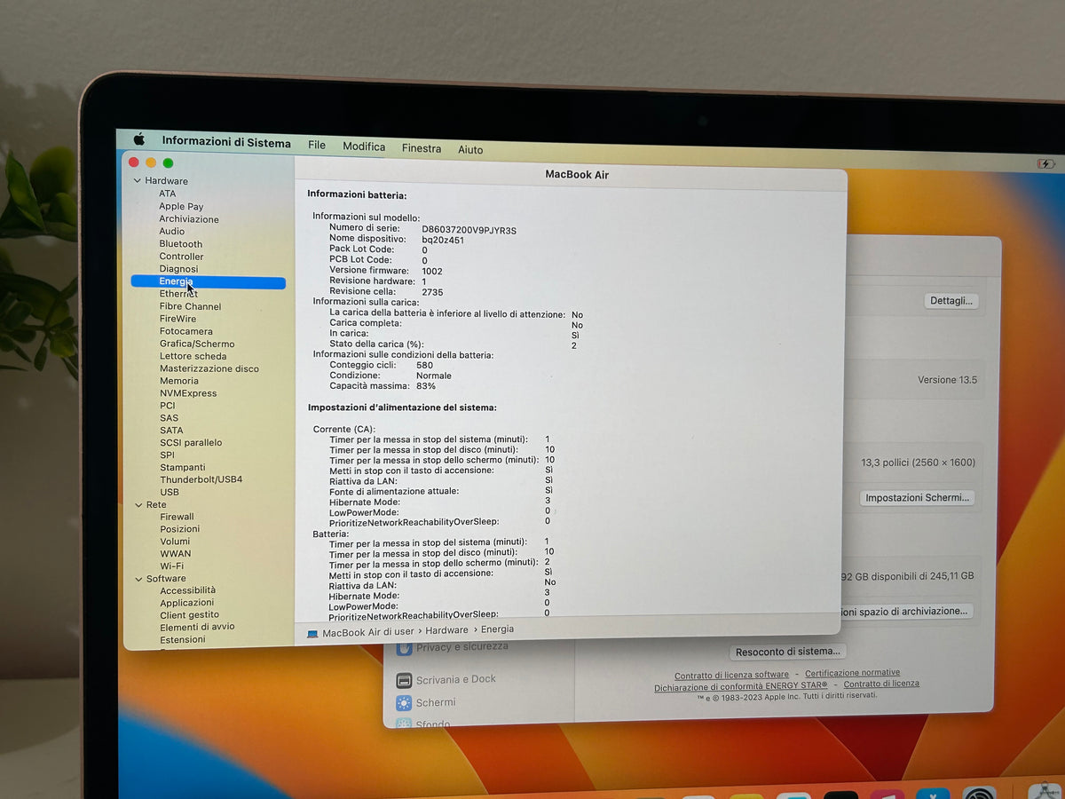Click the Schermi settings icon

[x=404, y=703]
